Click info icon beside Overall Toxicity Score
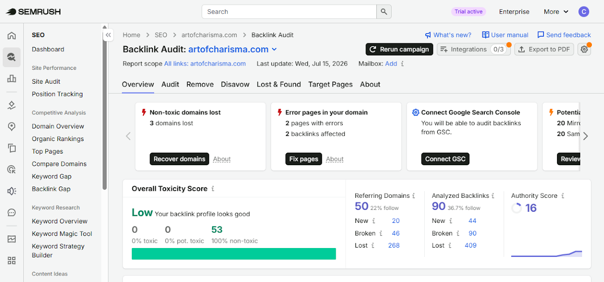Image resolution: width=604 pixels, height=282 pixels. (213, 188)
